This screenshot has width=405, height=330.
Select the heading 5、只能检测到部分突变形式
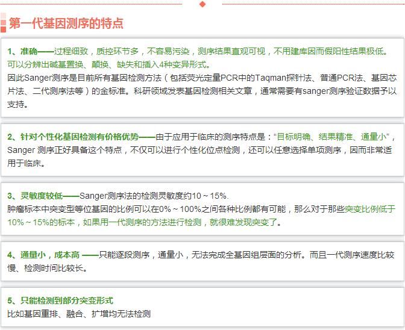(60, 300)
